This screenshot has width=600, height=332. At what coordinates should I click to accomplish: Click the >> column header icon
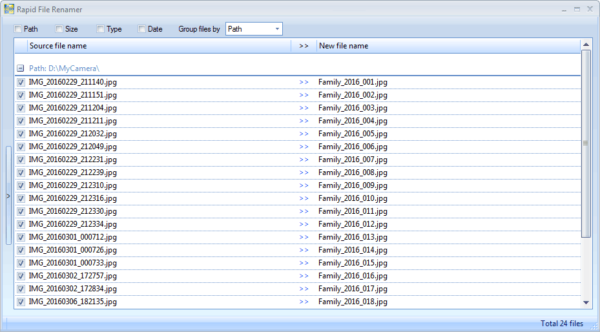point(304,46)
